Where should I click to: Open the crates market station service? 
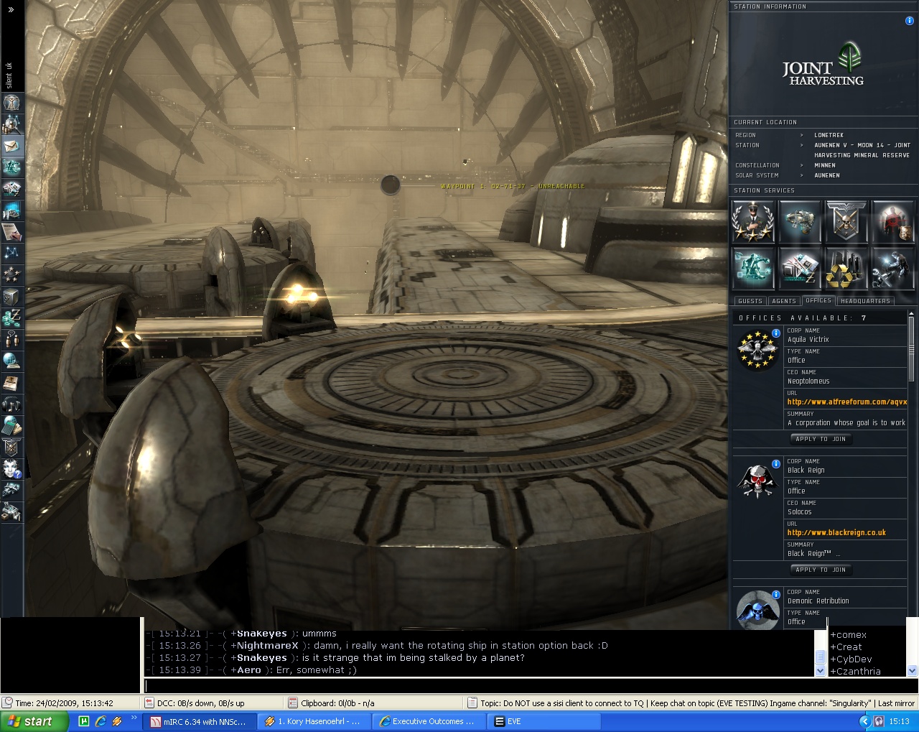799,268
